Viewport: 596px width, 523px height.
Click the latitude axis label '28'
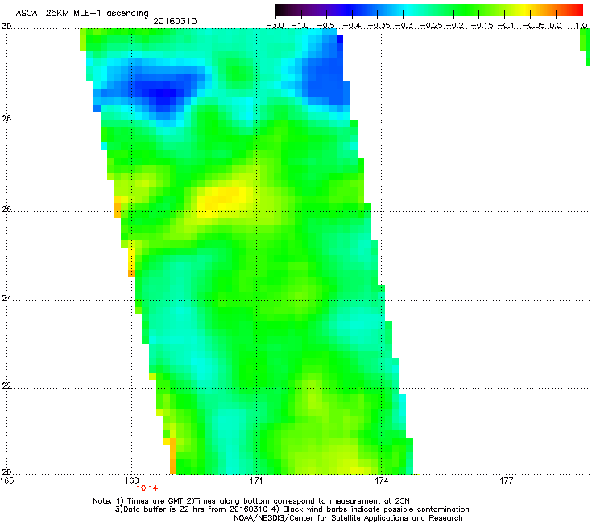[x=6, y=119]
